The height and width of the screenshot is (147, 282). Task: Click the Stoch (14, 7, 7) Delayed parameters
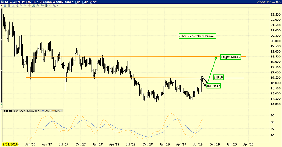point(25,111)
